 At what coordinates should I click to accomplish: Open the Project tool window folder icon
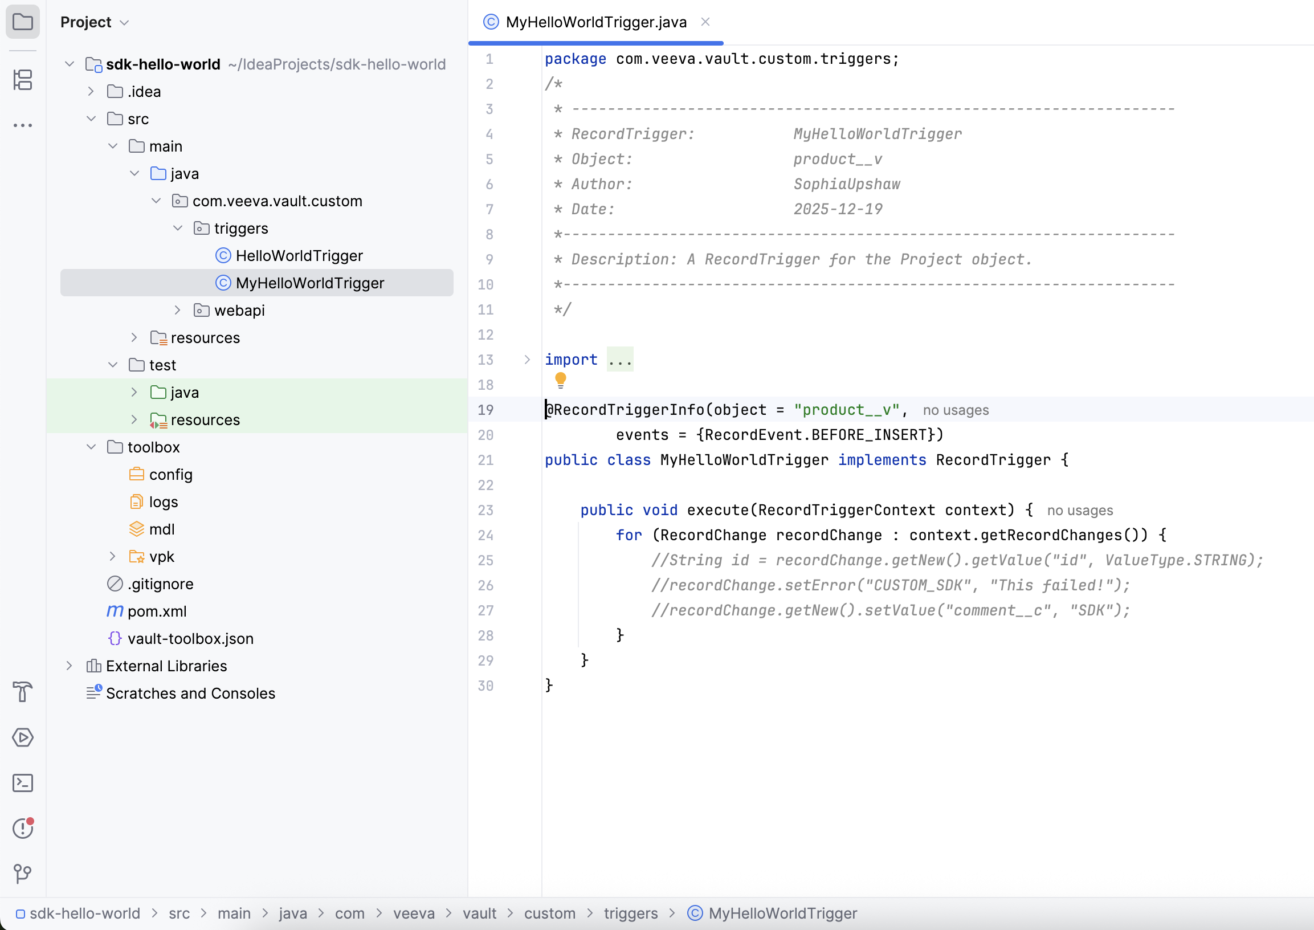(22, 22)
